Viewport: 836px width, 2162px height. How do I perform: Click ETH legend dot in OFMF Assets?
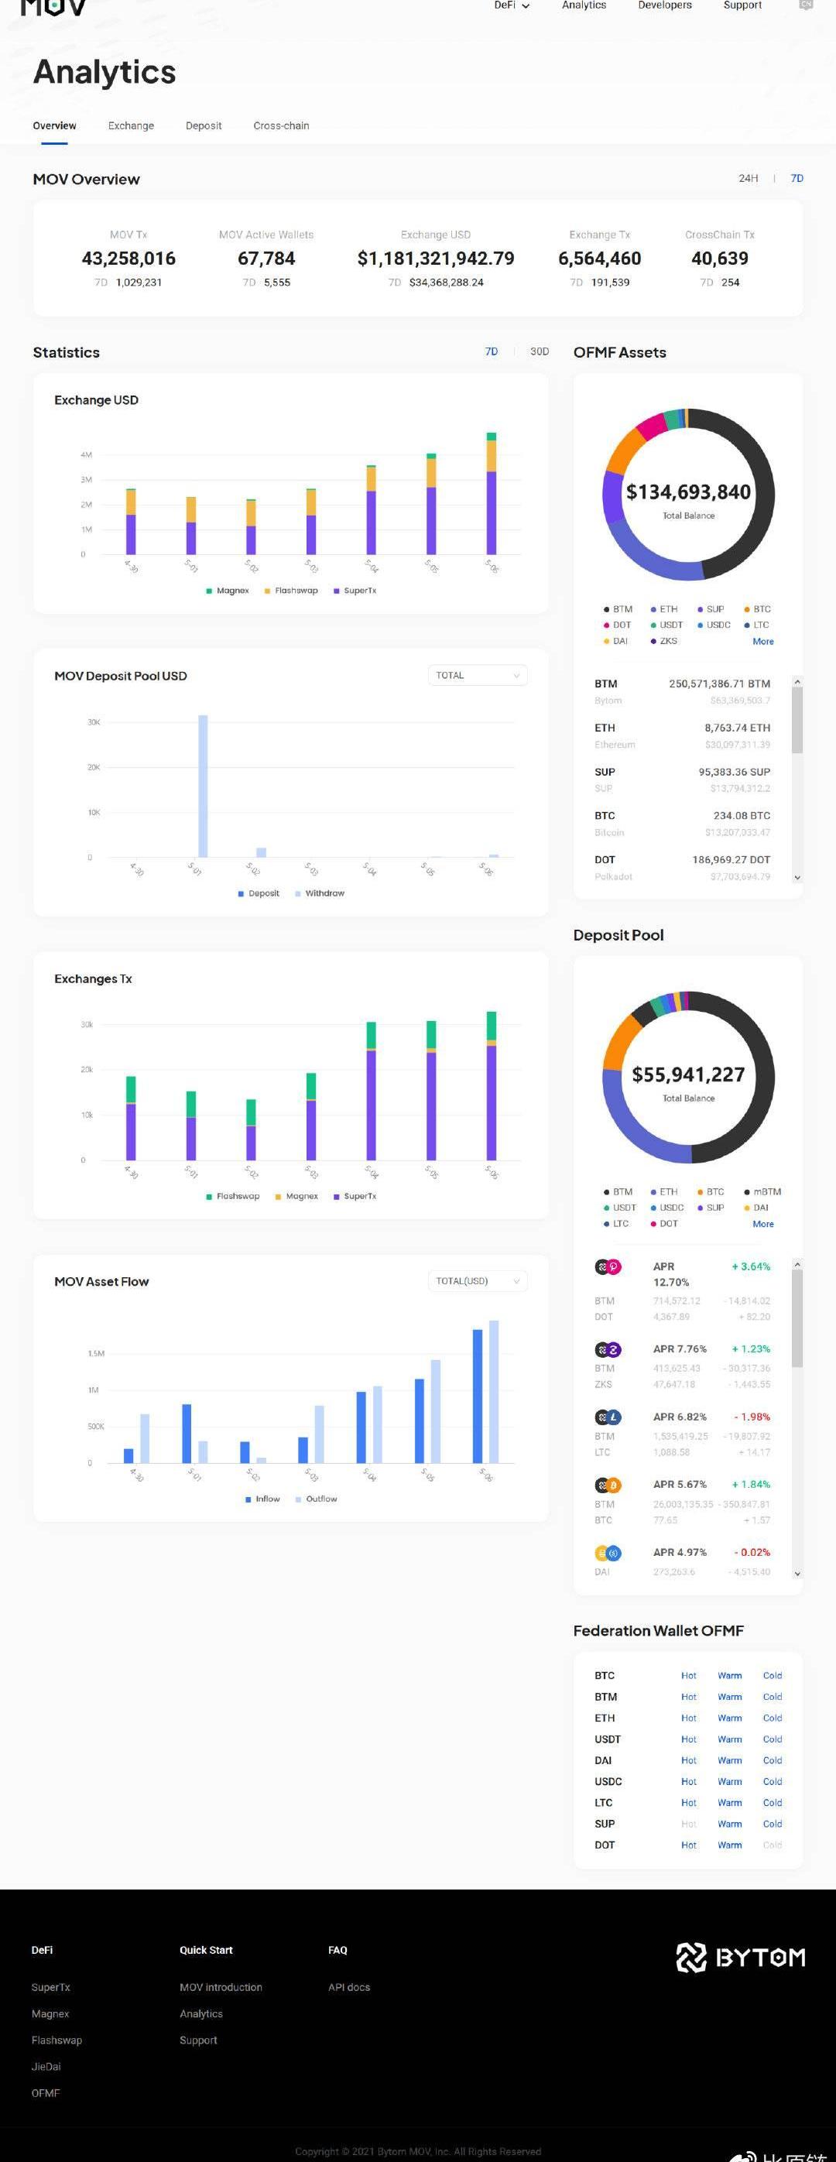pos(653,609)
